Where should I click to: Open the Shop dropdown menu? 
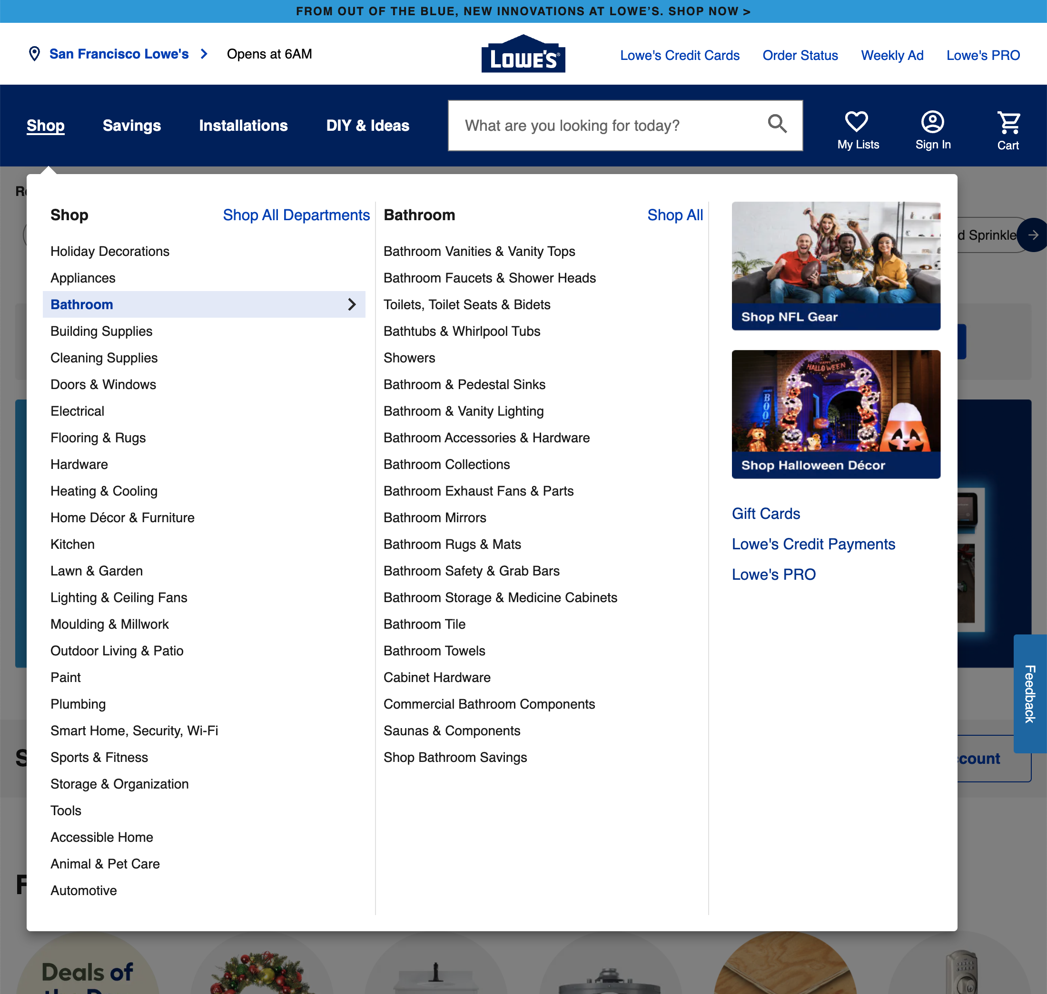click(x=45, y=125)
